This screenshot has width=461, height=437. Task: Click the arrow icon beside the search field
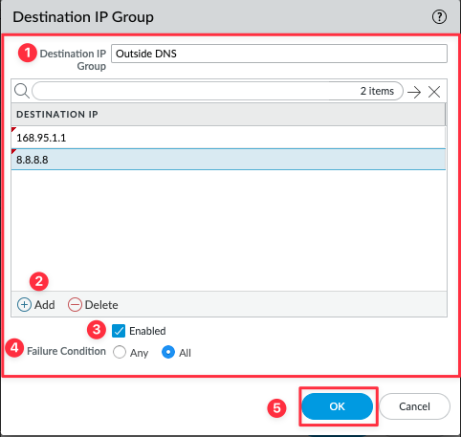pyautogui.click(x=414, y=92)
